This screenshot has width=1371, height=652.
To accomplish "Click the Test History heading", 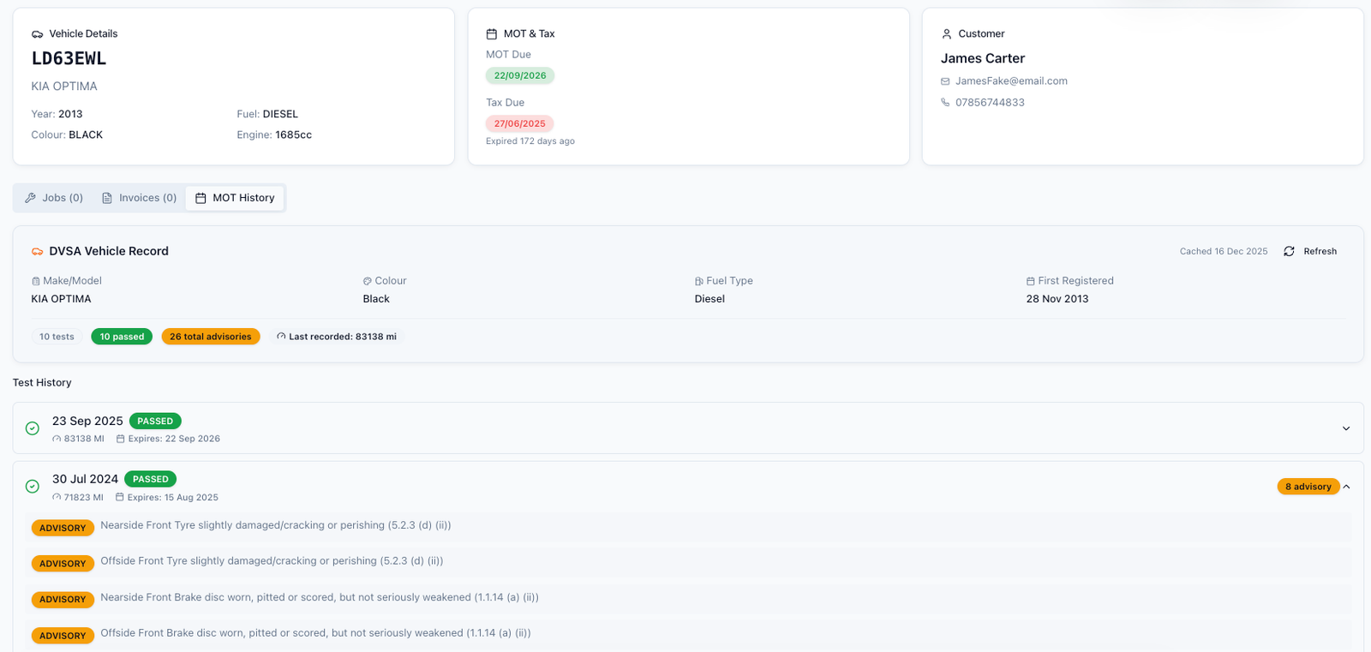I will point(42,383).
